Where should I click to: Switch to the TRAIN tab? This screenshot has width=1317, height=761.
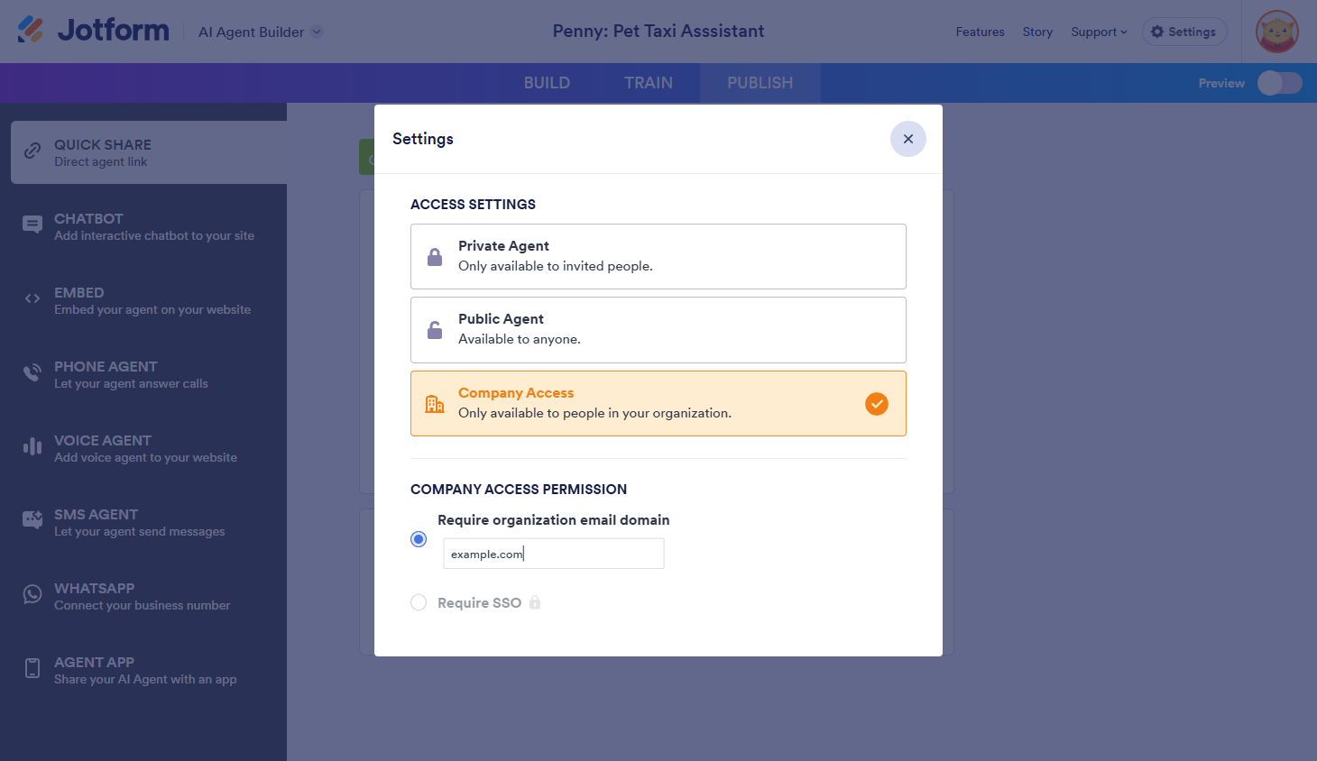click(648, 83)
